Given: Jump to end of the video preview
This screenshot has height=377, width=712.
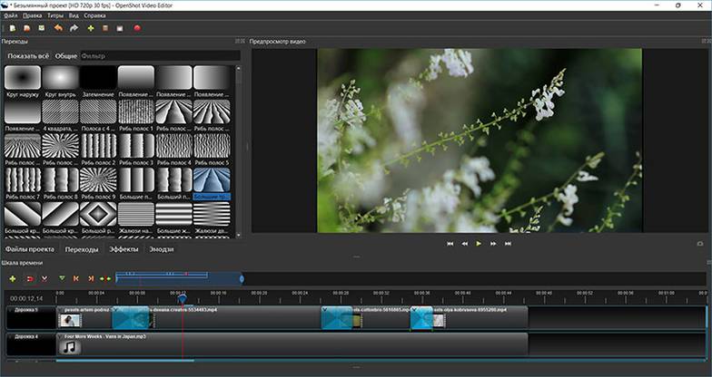Looking at the screenshot, I should tap(508, 244).
